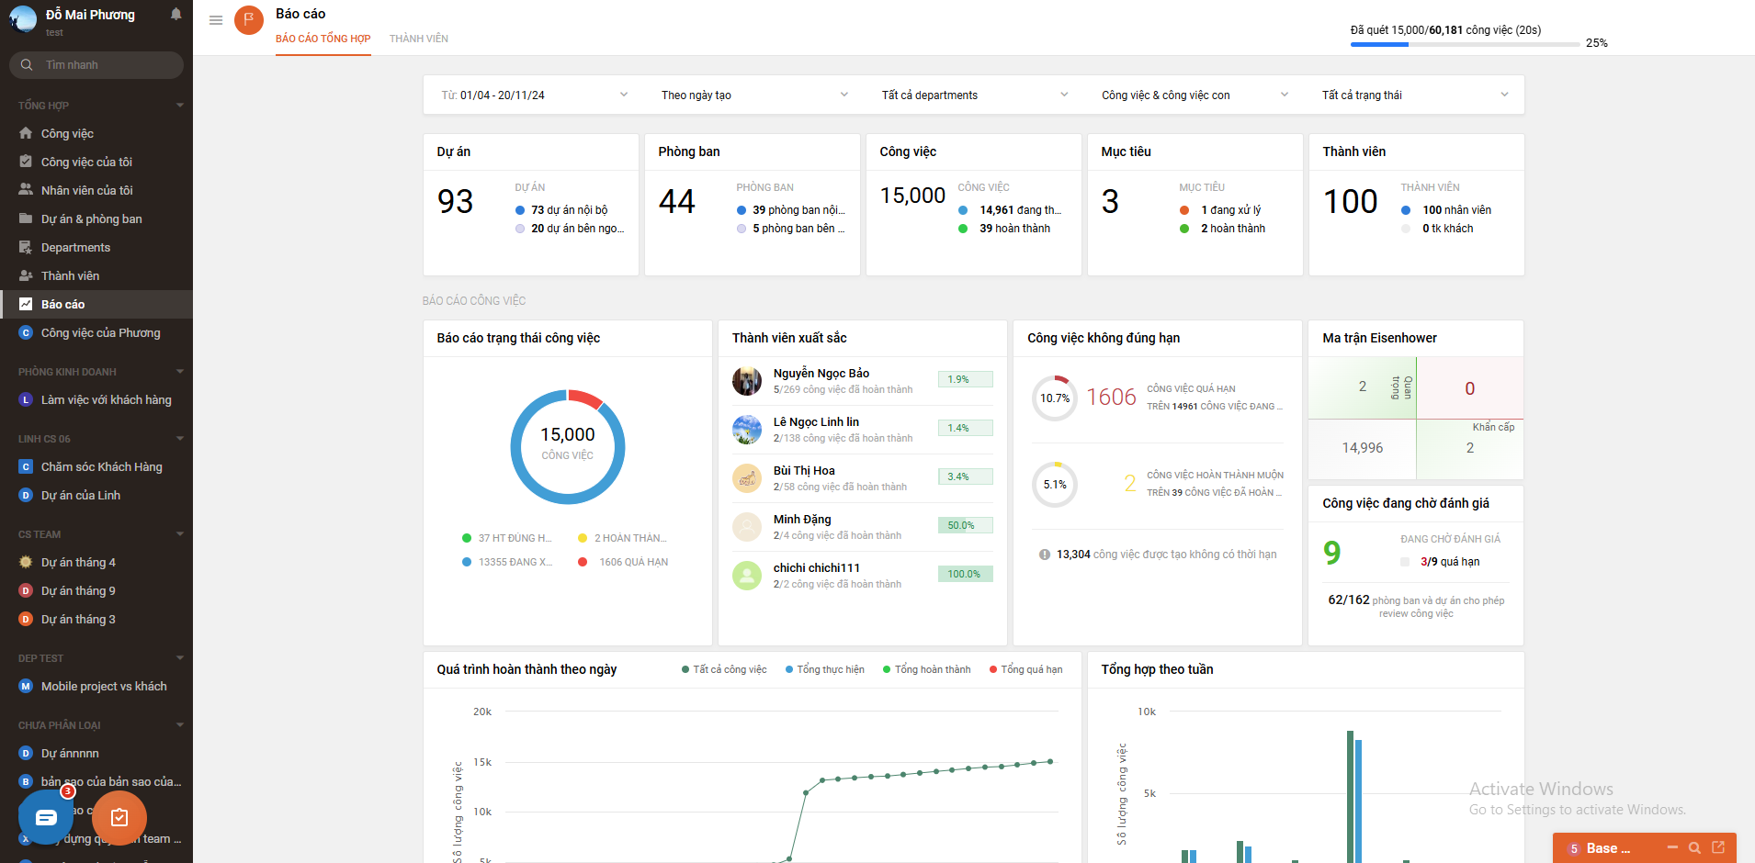
Task: Open Công việc của tôi checklist icon
Action: click(26, 162)
